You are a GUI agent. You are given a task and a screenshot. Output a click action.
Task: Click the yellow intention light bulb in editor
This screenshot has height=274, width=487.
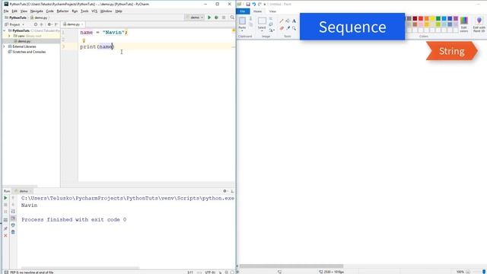pyautogui.click(x=84, y=40)
